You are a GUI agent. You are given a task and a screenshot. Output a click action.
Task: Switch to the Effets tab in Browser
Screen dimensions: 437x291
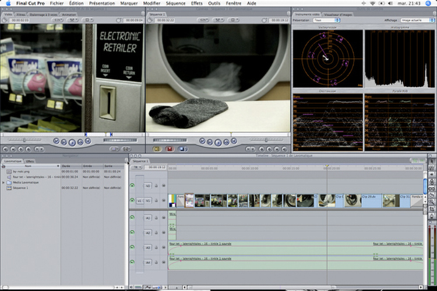(30, 161)
